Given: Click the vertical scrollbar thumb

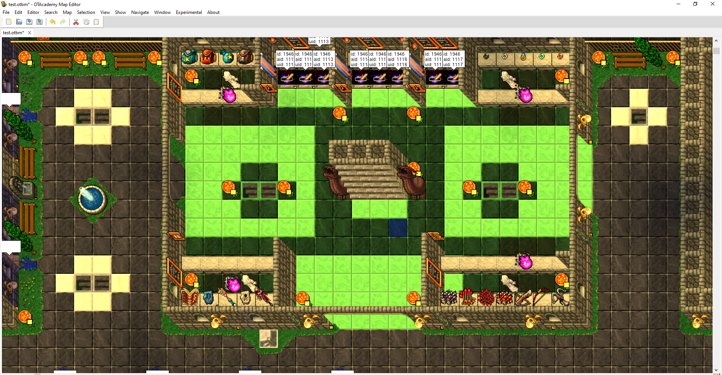Looking at the screenshot, I should [x=716, y=51].
